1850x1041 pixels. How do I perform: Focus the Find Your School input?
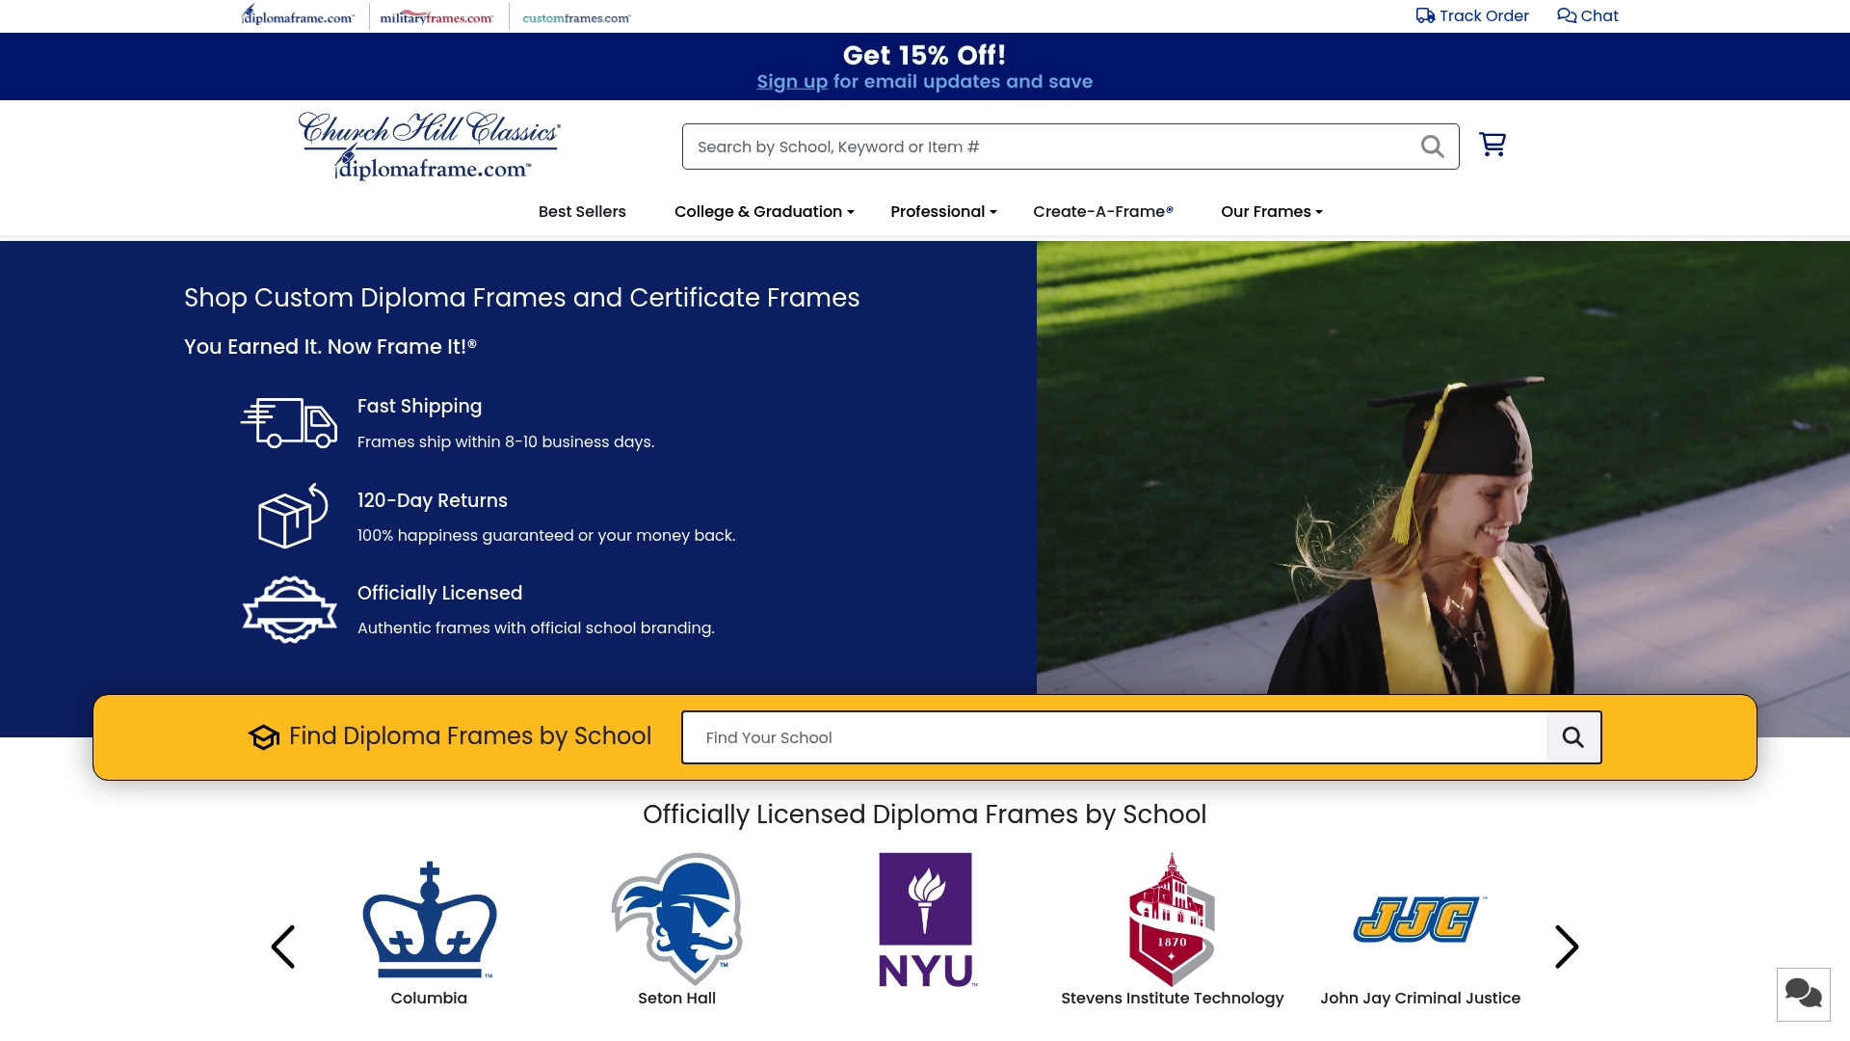pyautogui.click(x=1115, y=737)
